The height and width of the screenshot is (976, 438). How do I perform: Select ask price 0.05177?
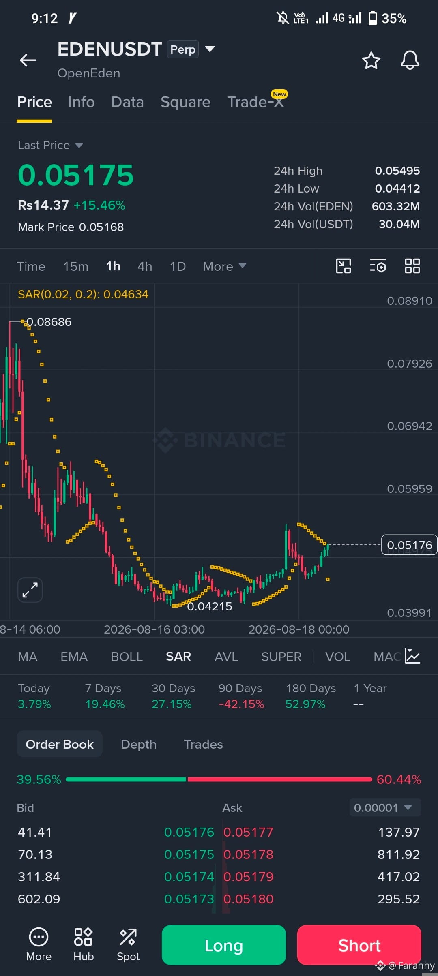(x=249, y=832)
